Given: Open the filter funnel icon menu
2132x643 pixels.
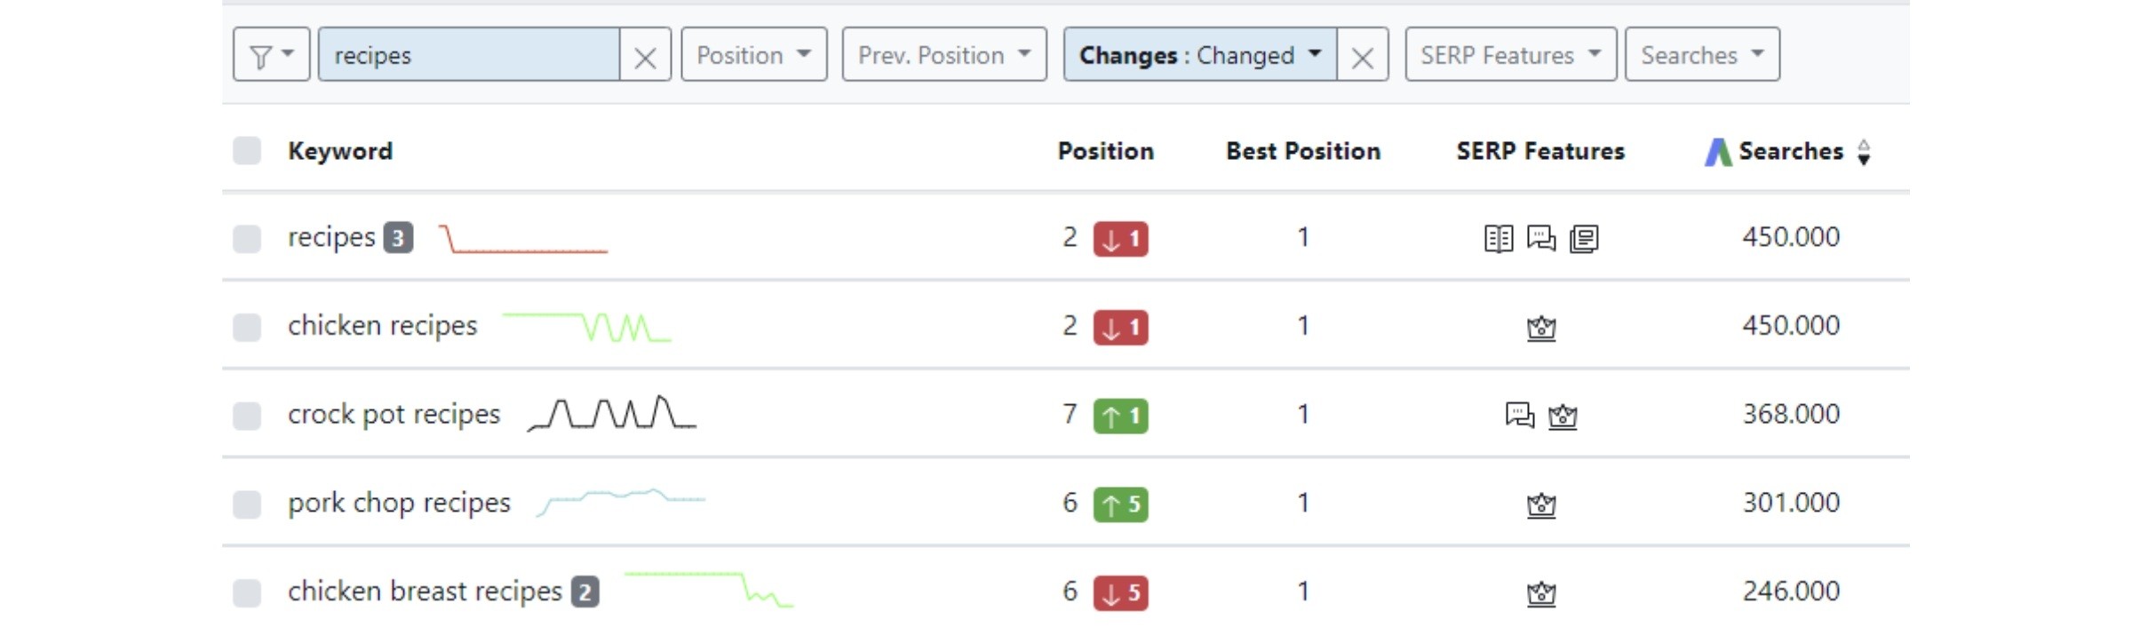Looking at the screenshot, I should point(271,55).
